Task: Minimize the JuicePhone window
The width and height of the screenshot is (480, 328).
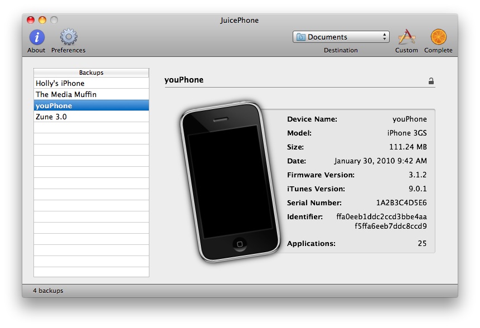Action: 42,20
